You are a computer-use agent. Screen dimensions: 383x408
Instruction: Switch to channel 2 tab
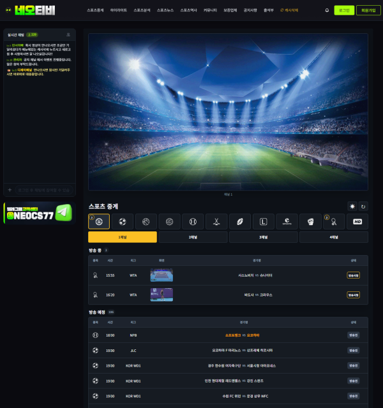[193, 237]
